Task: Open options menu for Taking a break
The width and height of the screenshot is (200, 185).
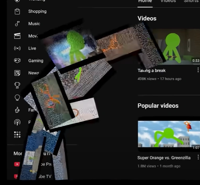Action: [x=198, y=70]
